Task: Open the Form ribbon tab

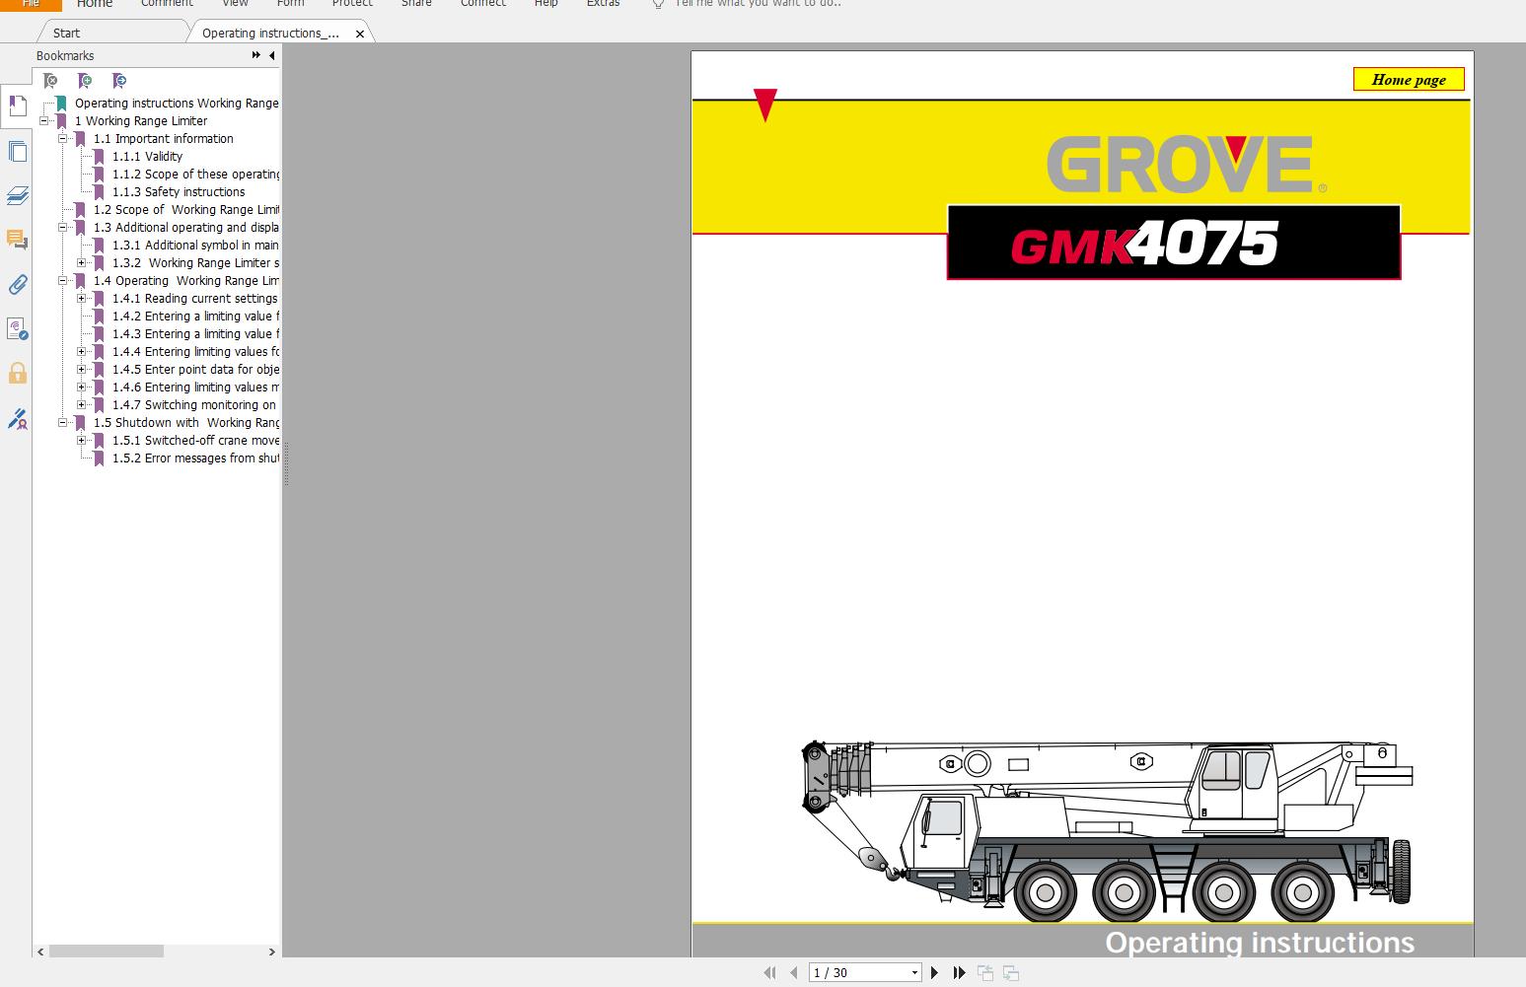Action: 290,4
